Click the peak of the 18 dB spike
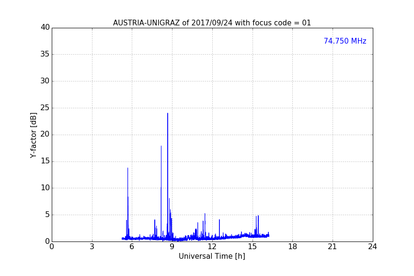This screenshot has height=276, width=414. [161, 146]
